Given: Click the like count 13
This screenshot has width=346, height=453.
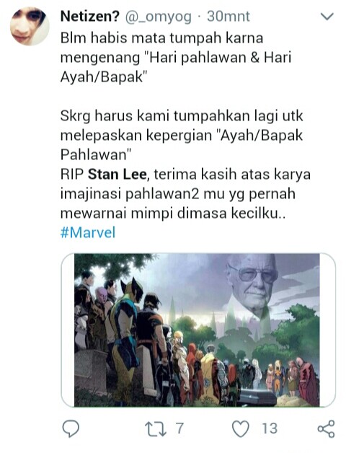Looking at the screenshot, I should pyautogui.click(x=270, y=428).
